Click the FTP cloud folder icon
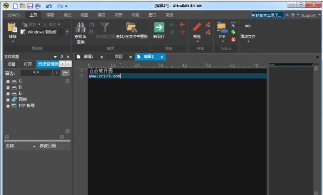 coord(222,28)
